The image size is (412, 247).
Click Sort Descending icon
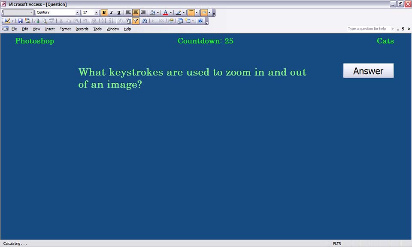(x=111, y=21)
